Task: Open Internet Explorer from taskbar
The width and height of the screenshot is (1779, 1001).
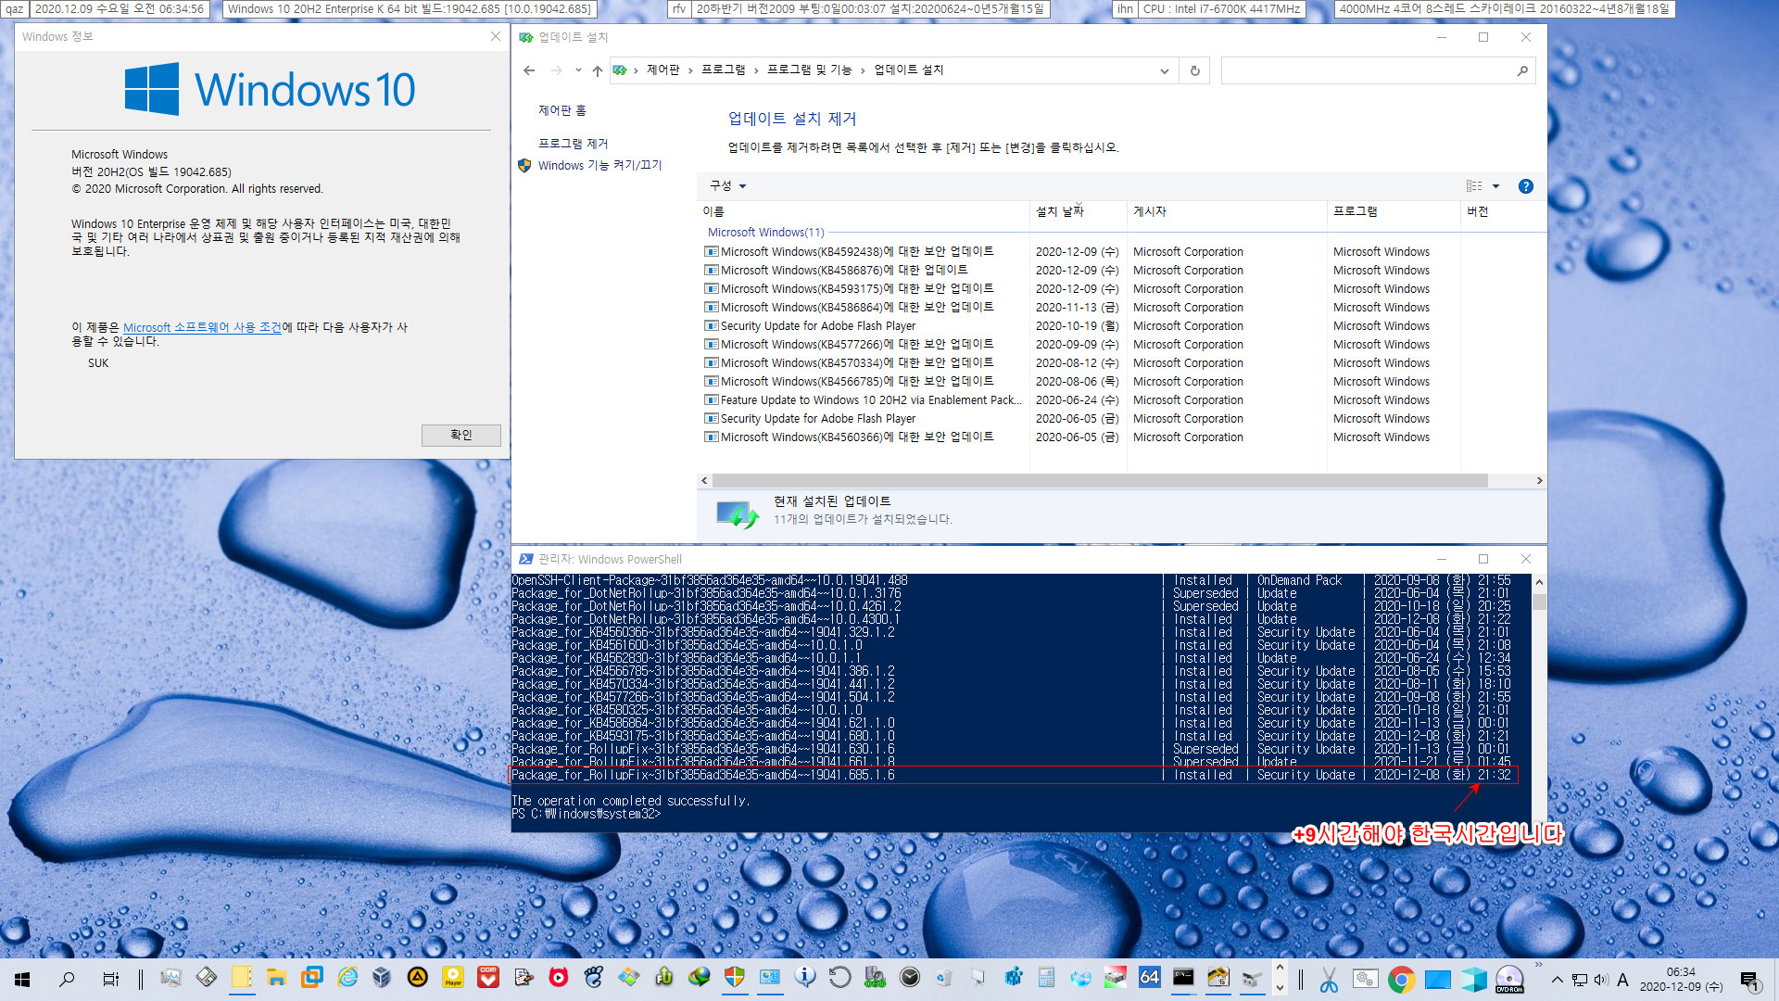Action: 347,978
